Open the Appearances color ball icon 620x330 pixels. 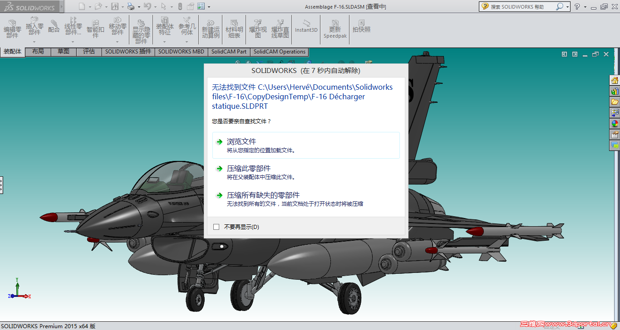coord(615,124)
